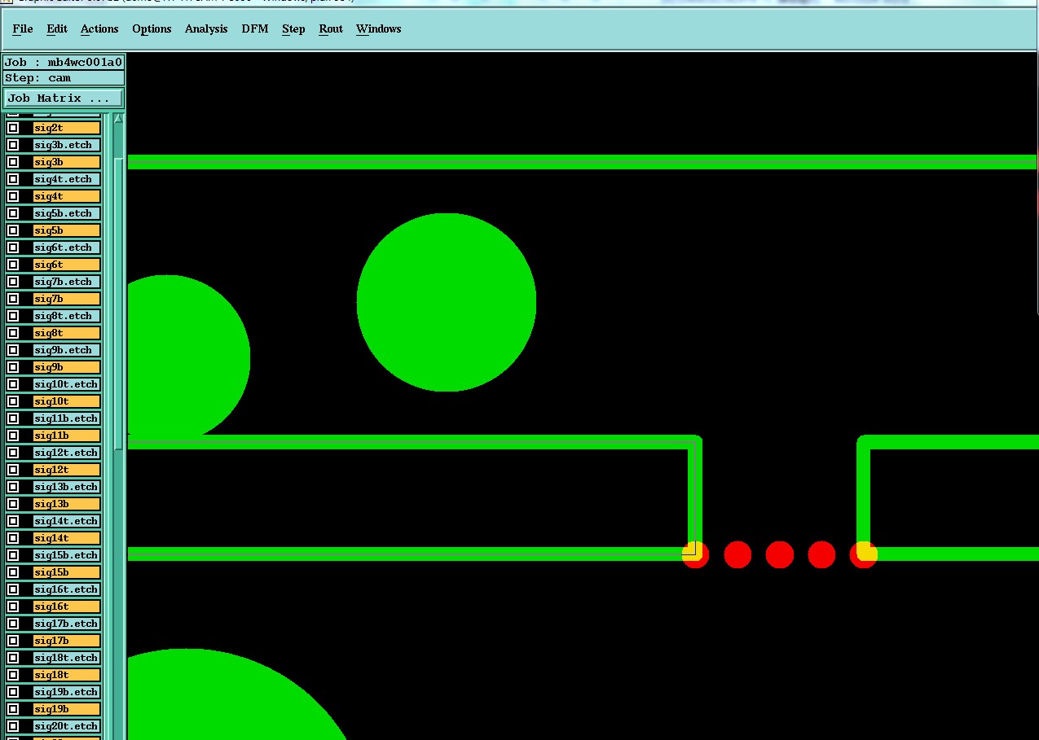The image size is (1039, 740).
Task: Open the DFM menu
Action: pyautogui.click(x=255, y=28)
